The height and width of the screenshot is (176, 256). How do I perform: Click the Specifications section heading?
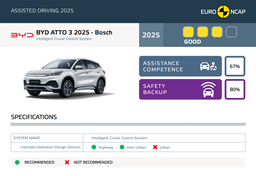tap(34, 117)
